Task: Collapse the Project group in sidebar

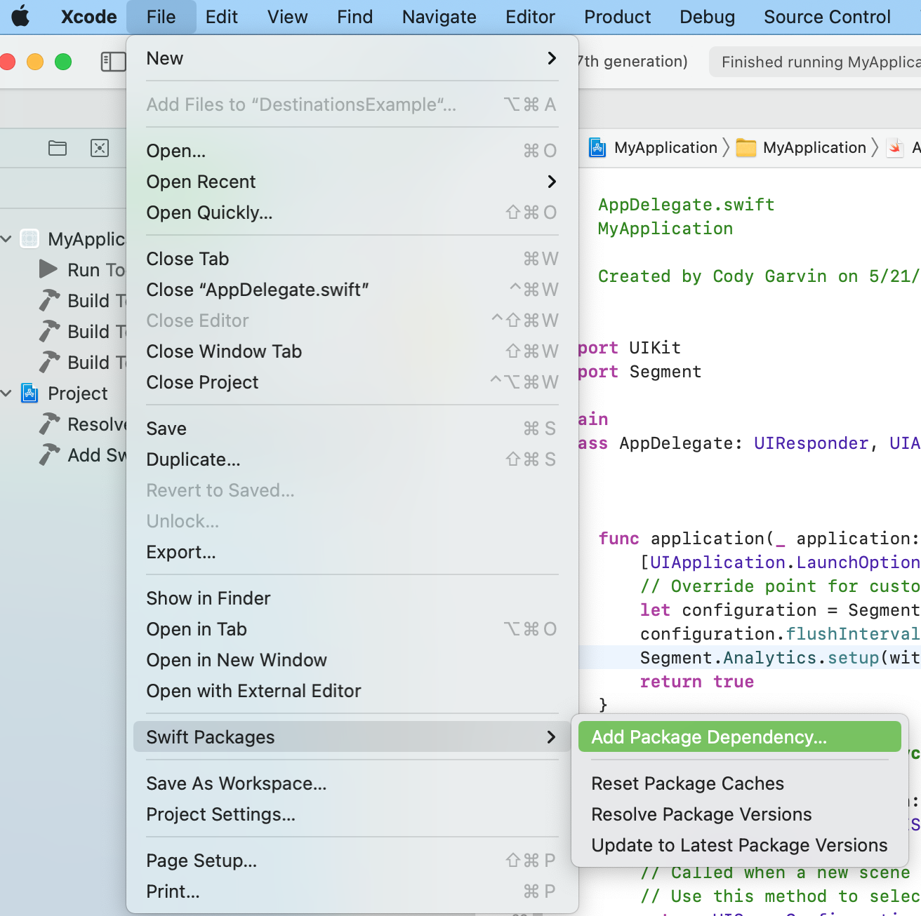Action: point(6,393)
